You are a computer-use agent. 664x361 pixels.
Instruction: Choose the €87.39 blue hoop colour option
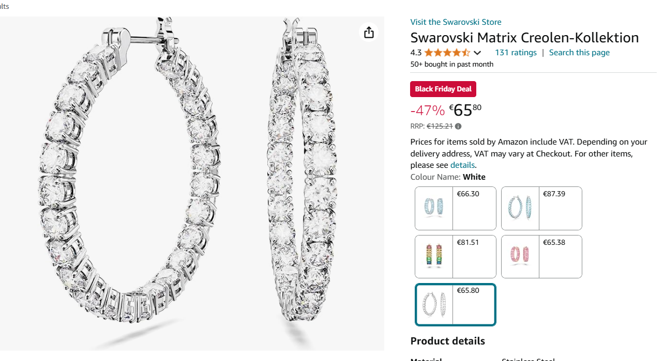(x=541, y=208)
